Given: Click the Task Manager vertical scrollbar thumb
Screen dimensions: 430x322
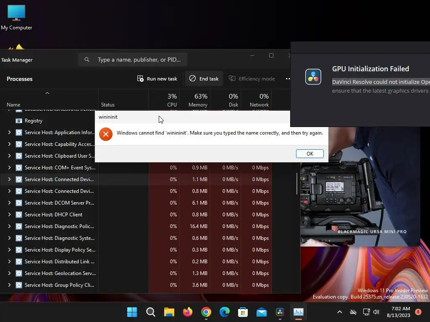Looking at the screenshot, I should pos(297,184).
